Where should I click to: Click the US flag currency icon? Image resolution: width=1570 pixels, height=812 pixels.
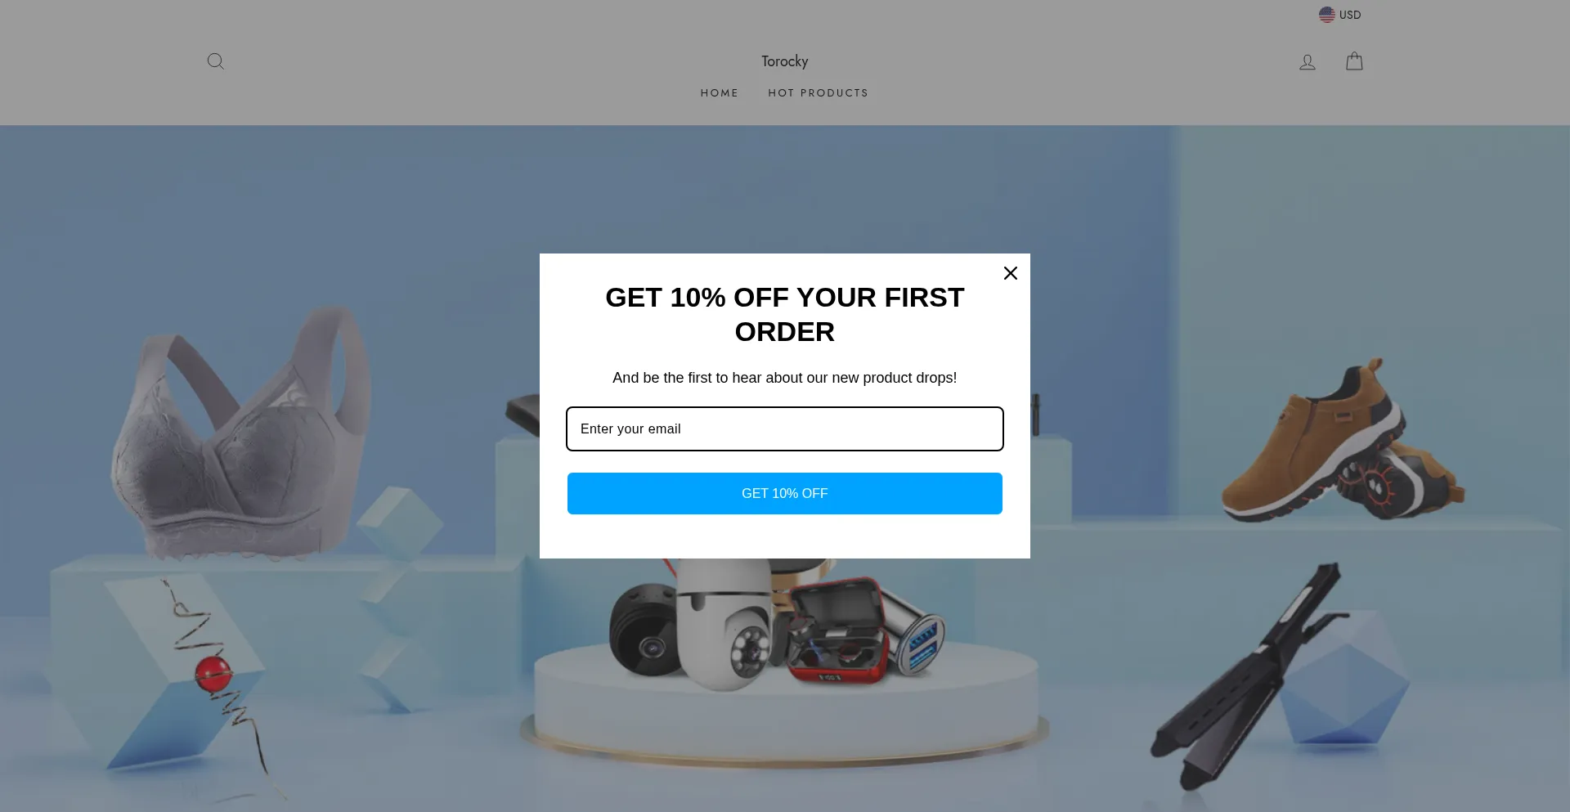click(x=1326, y=15)
